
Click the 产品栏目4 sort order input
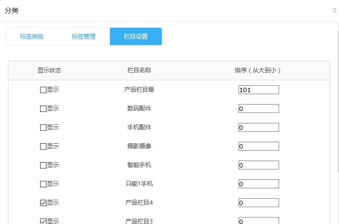[x=258, y=203]
